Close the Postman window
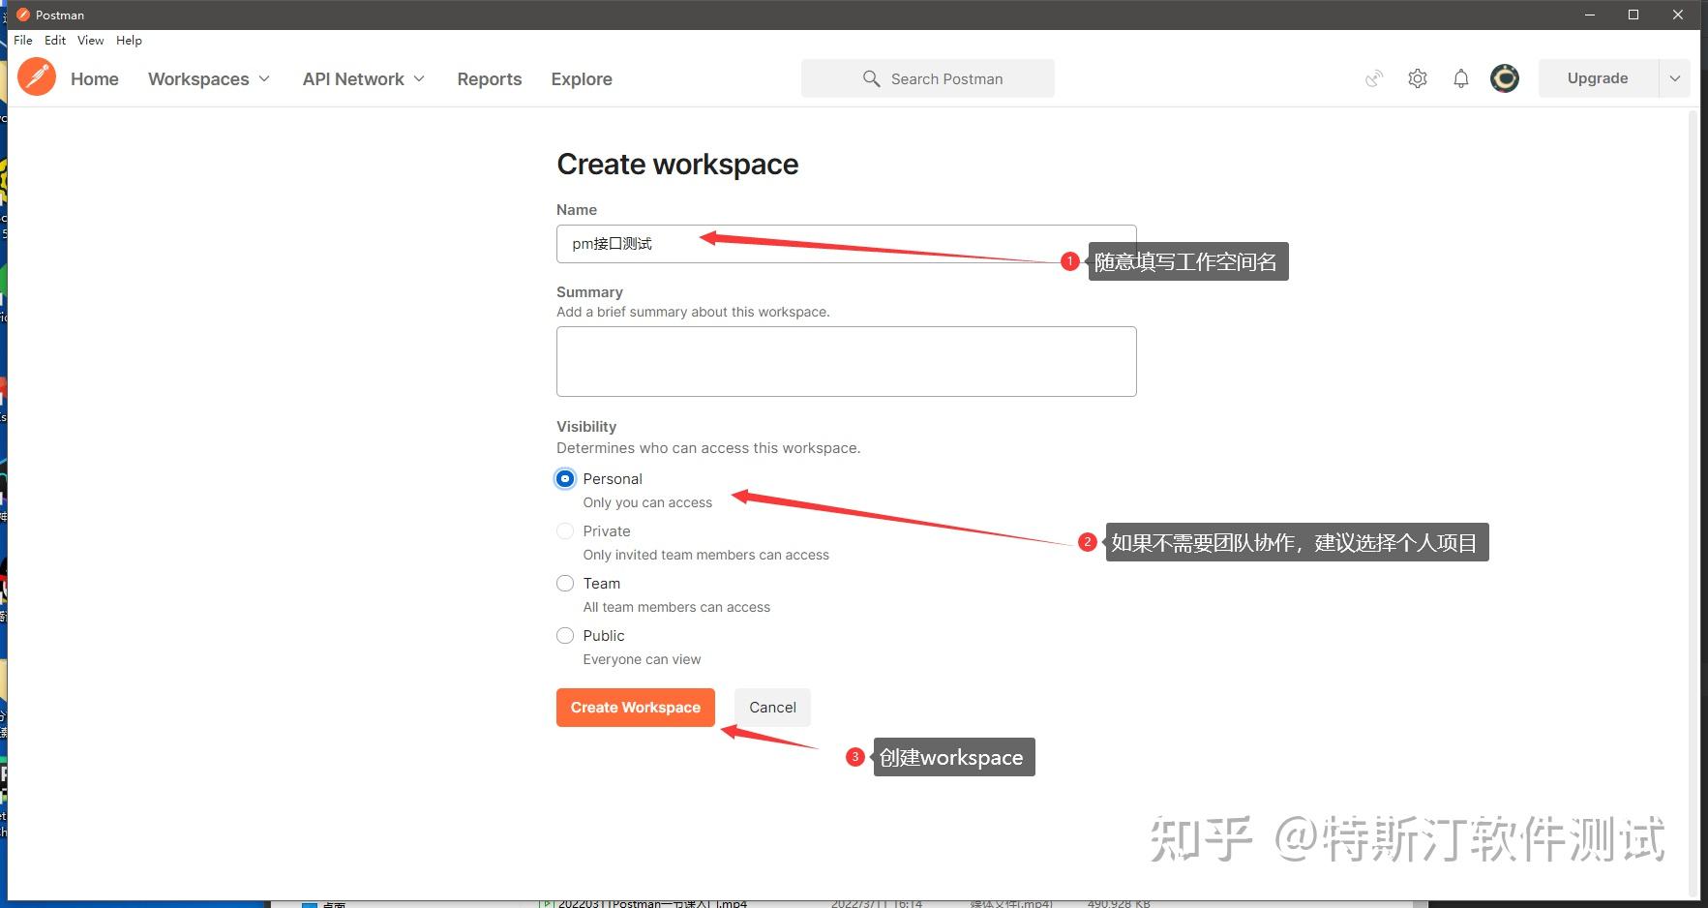Viewport: 1708px width, 908px height. coord(1679,15)
